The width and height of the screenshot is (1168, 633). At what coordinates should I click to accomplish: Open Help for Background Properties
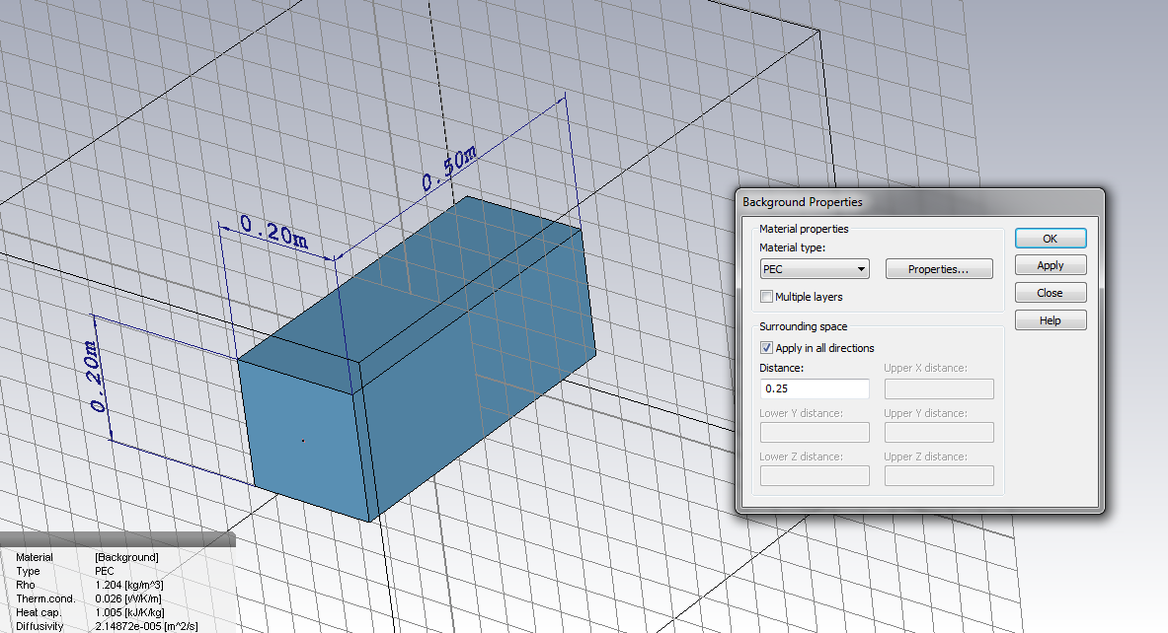tap(1051, 320)
